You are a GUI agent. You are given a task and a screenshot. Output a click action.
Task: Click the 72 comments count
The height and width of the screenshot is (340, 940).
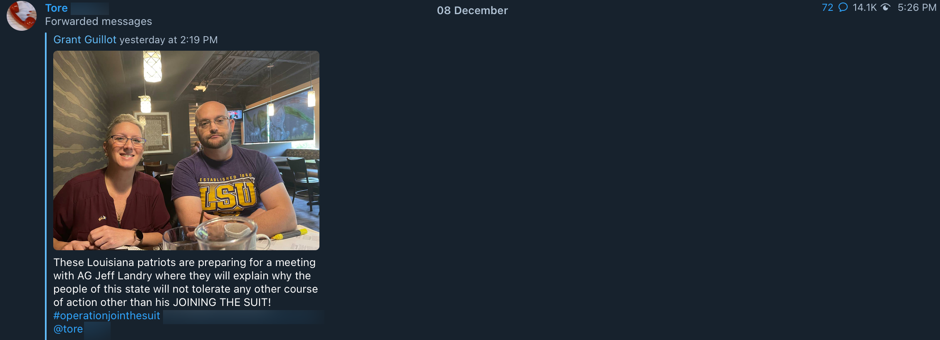pos(827,7)
